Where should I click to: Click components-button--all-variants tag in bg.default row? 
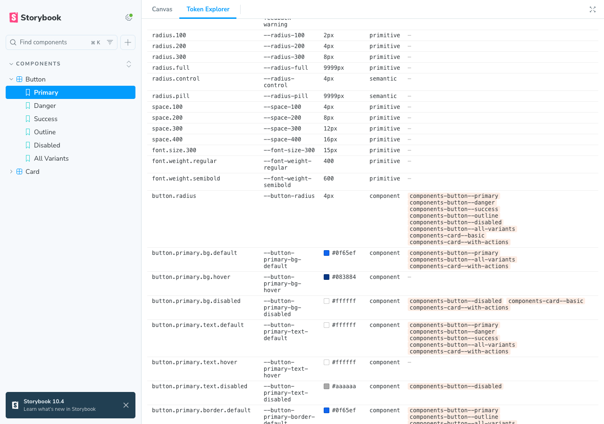click(462, 260)
